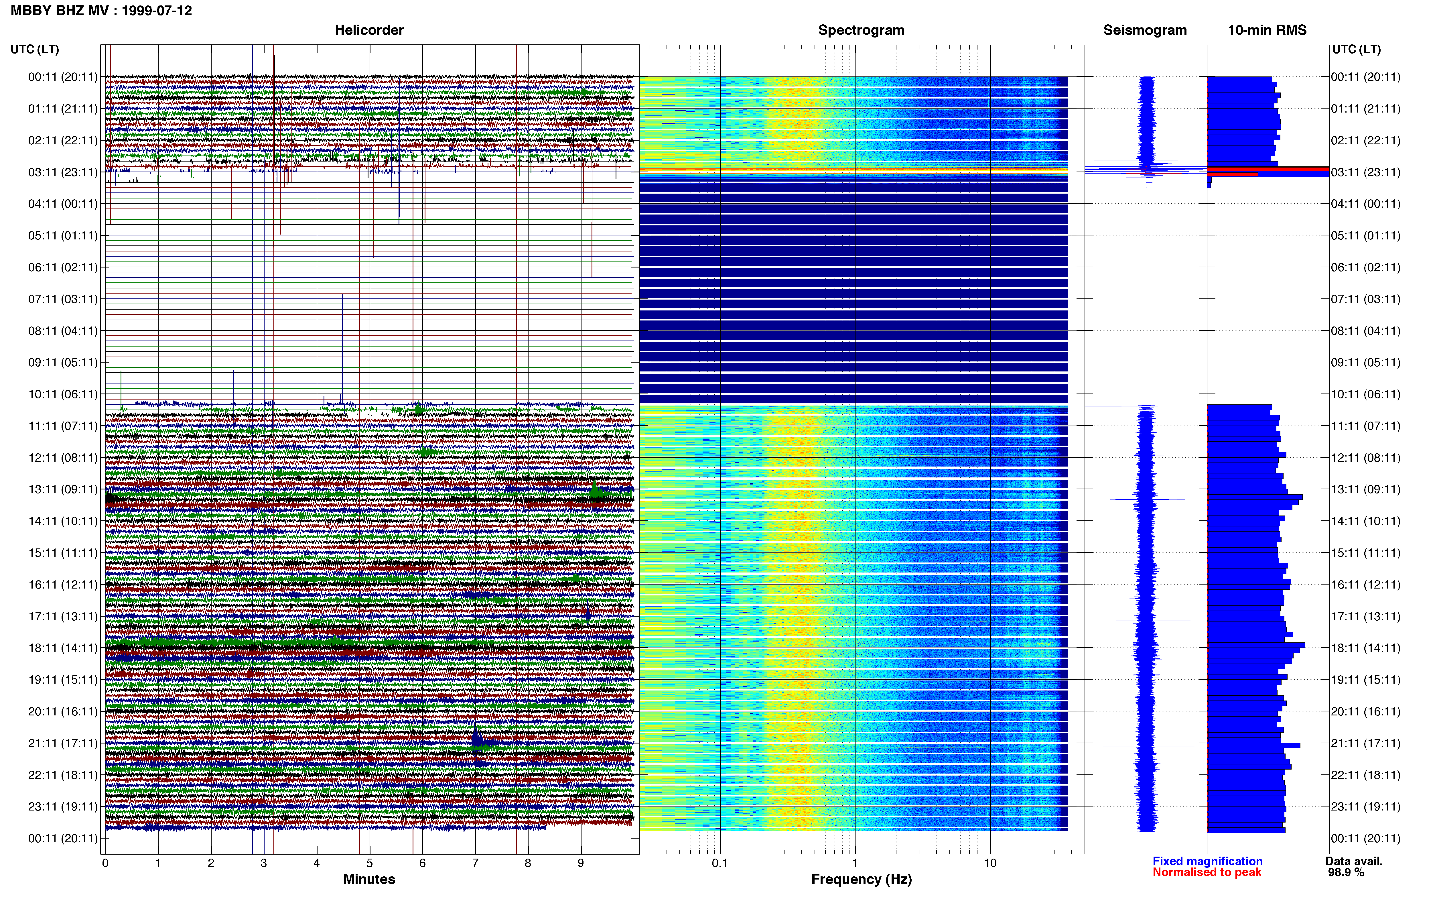The width and height of the screenshot is (1437, 899).
Task: Pick right-axis time label '14:11 (10:11)'
Action: click(1366, 522)
